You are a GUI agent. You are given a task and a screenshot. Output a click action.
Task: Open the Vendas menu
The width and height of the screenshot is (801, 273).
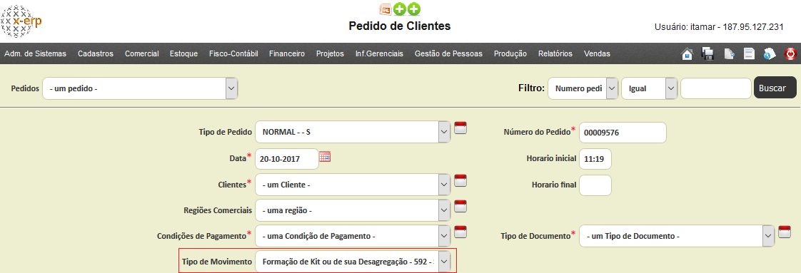pos(597,53)
